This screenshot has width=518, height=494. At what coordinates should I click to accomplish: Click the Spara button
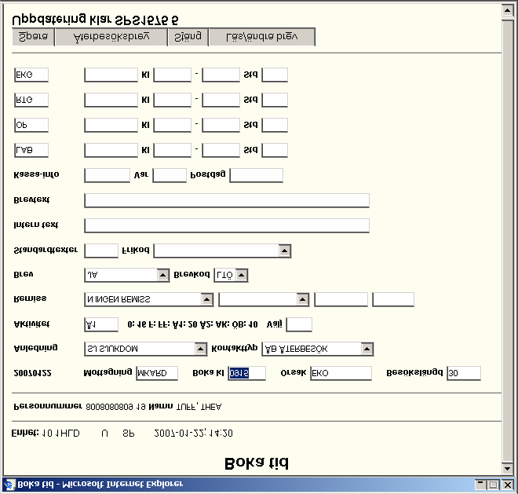click(x=34, y=37)
